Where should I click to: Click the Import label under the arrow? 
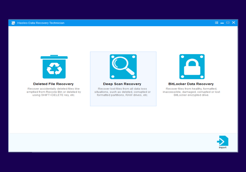tap(222, 147)
